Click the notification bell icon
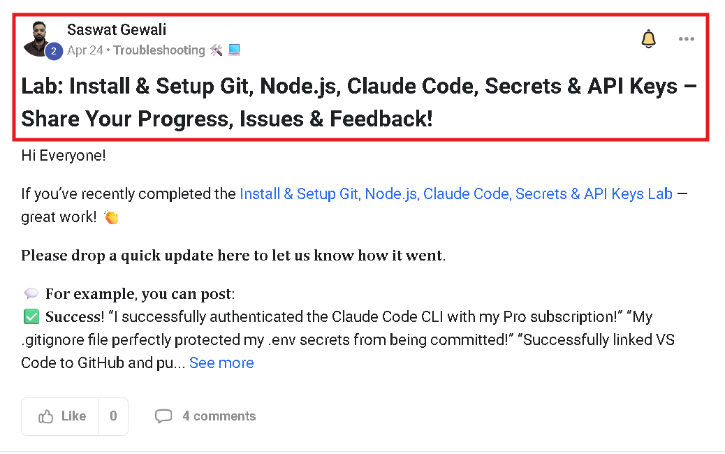The height and width of the screenshot is (454, 725). coord(648,39)
